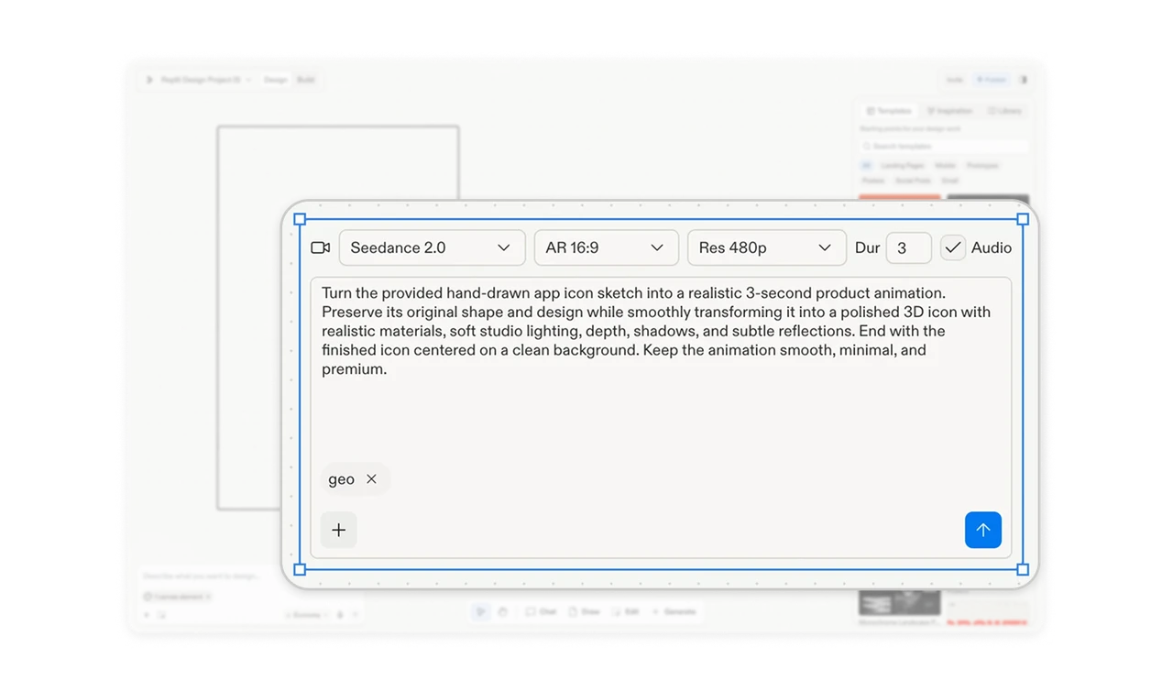Switch to the Design tab in background window
The width and height of the screenshot is (1173, 691).
(275, 80)
